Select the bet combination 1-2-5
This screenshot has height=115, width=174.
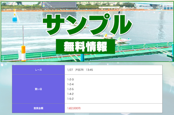(x=70, y=89)
